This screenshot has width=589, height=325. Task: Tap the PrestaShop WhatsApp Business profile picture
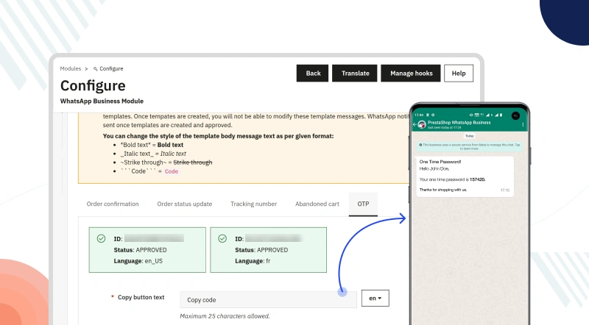[x=423, y=125]
